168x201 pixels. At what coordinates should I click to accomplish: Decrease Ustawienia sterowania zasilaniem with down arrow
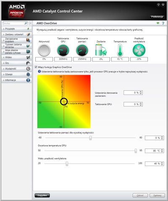pyautogui.click(x=141, y=94)
